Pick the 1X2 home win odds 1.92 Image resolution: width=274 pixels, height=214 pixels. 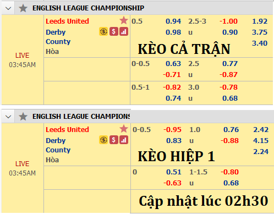coord(260,21)
